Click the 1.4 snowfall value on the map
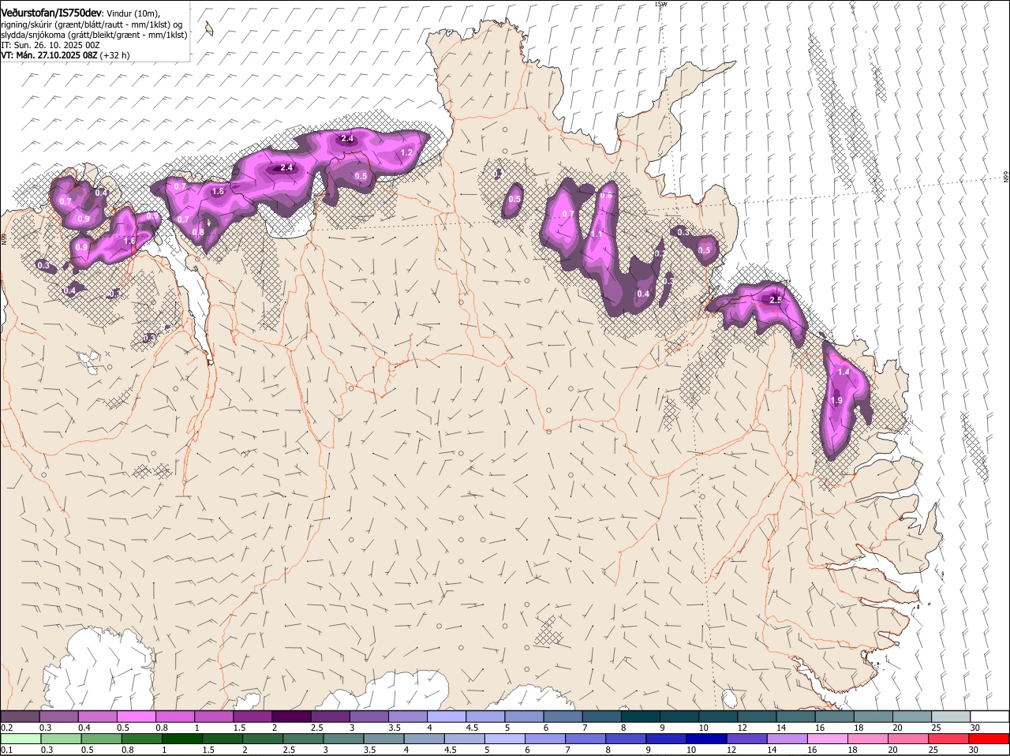Image resolution: width=1010 pixels, height=756 pixels. pyautogui.click(x=844, y=372)
